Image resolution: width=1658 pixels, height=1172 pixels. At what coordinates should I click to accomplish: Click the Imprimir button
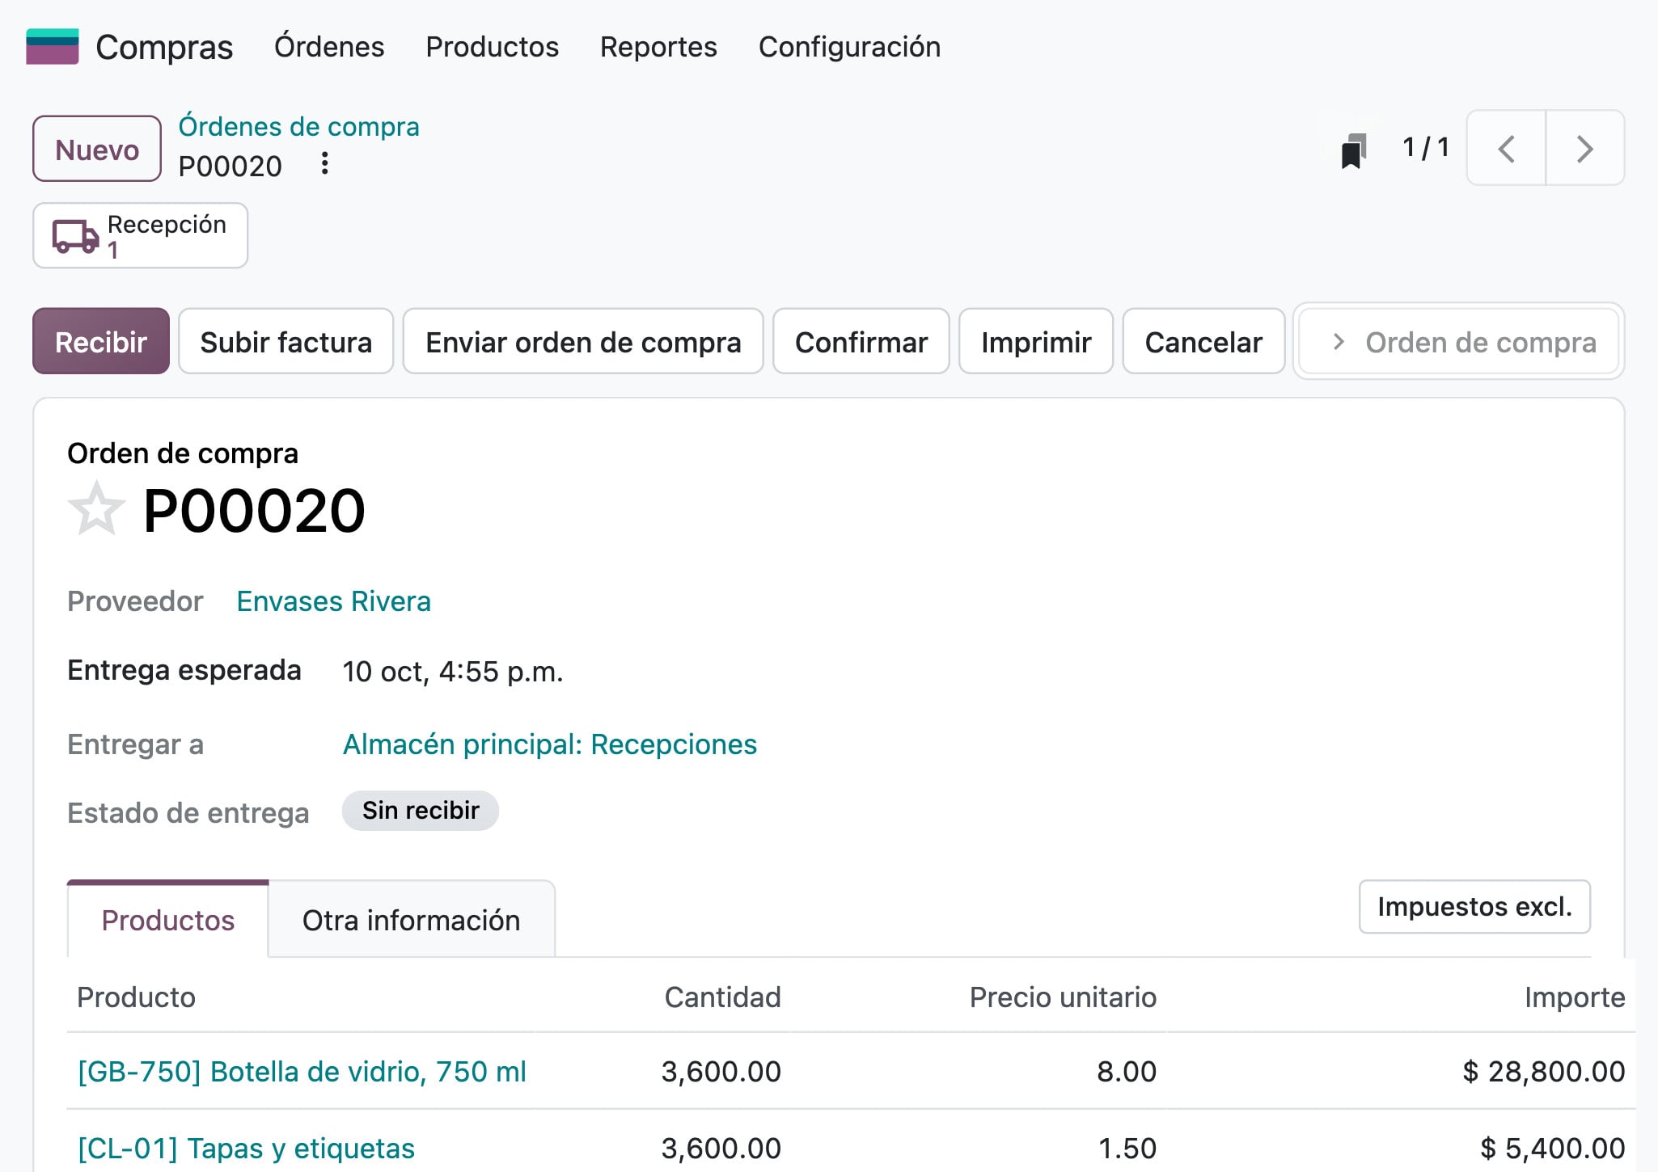(1036, 341)
